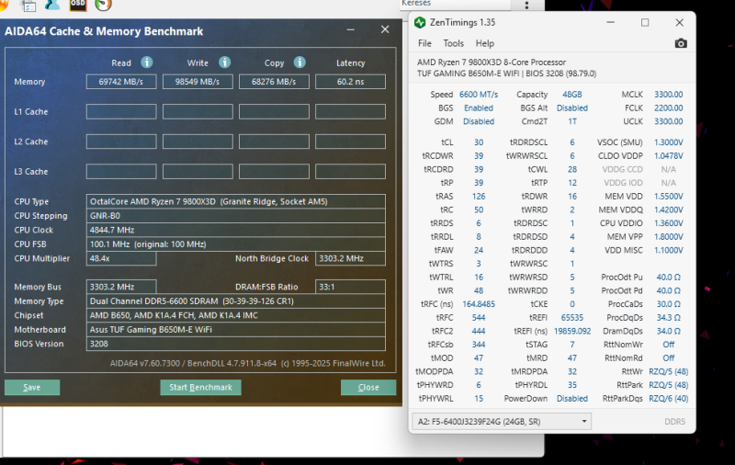
Task: Click the PowerDown Disabled value
Action: coord(571,399)
